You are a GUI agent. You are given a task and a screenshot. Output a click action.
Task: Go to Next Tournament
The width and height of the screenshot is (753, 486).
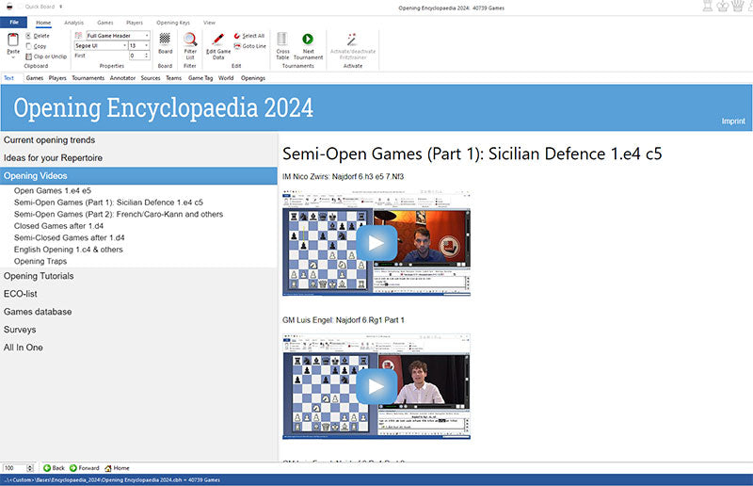pos(307,40)
